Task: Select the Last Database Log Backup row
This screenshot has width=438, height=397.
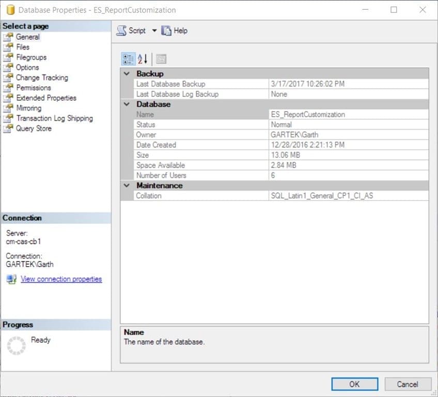Action: [x=281, y=94]
